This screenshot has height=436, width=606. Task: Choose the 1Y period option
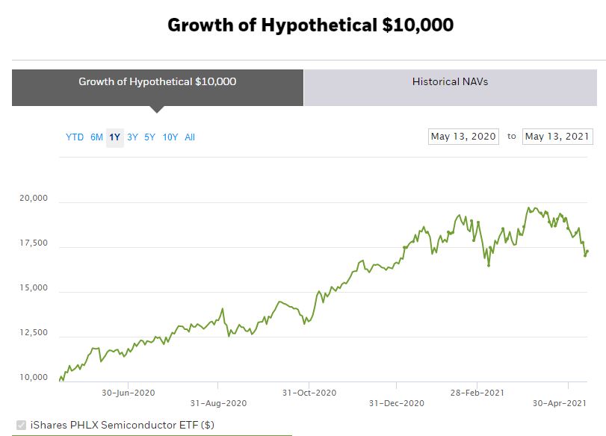tap(114, 137)
